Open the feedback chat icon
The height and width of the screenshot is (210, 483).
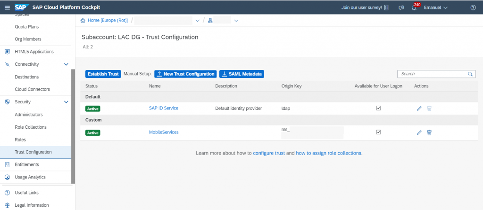tap(401, 8)
